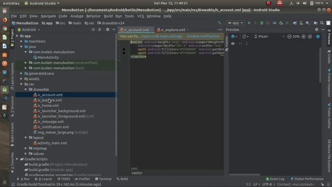The image size is (332, 187).
Task: Open the Navigate menu
Action: point(48,16)
